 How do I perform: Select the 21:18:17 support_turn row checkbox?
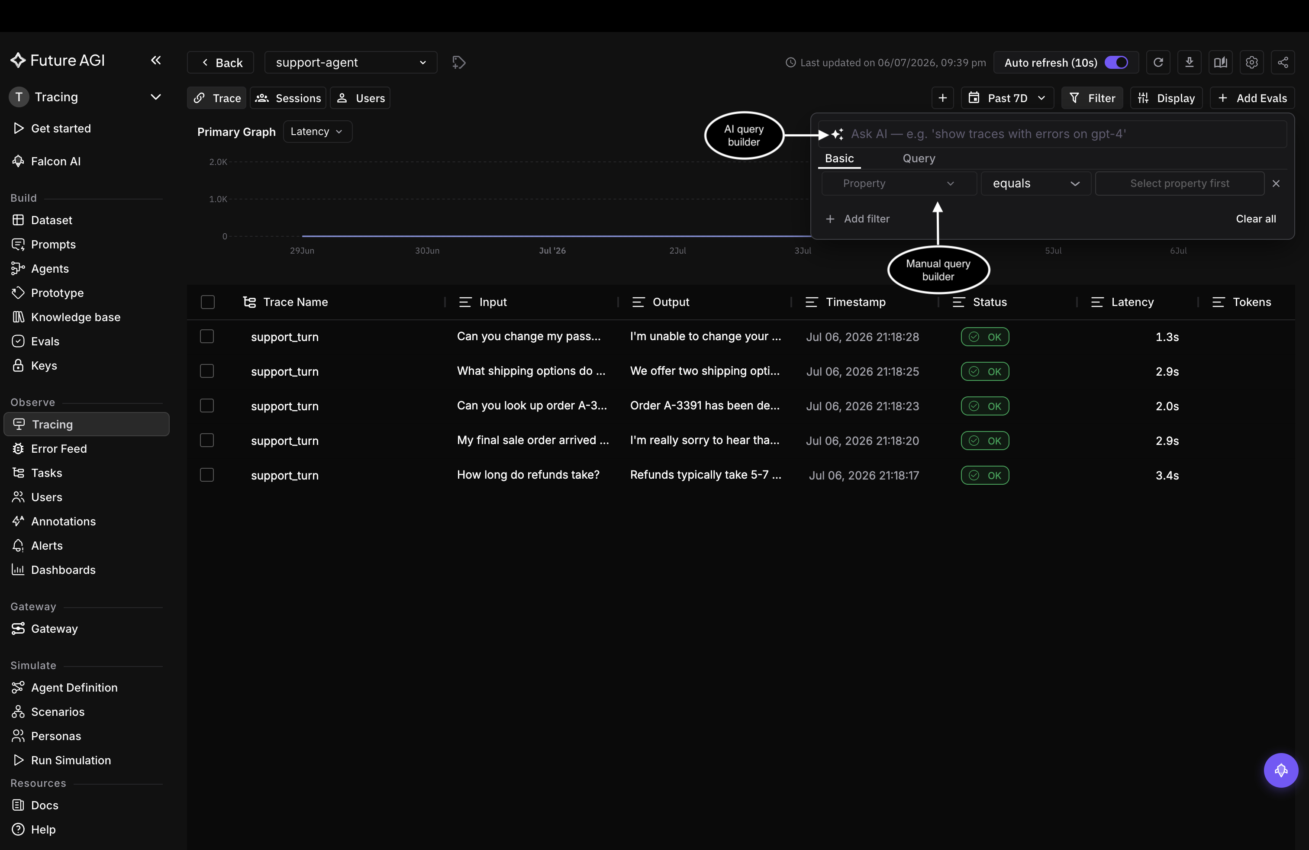pos(207,475)
